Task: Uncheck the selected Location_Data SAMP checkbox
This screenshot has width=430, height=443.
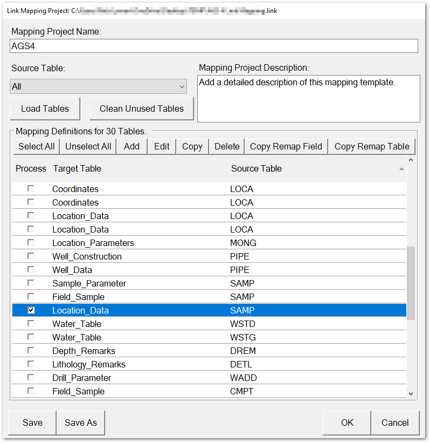Action: pos(31,310)
